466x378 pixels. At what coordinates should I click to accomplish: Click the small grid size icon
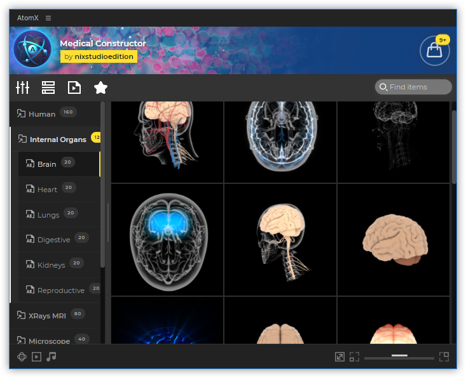(354, 356)
